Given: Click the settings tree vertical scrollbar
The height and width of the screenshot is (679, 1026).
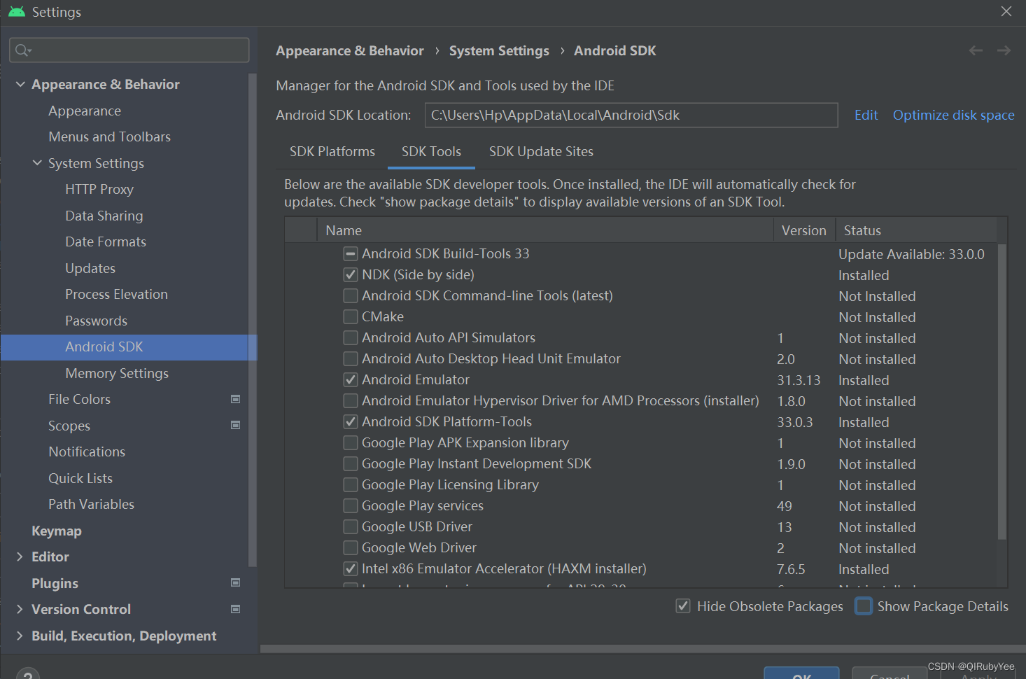Looking at the screenshot, I should (252, 318).
